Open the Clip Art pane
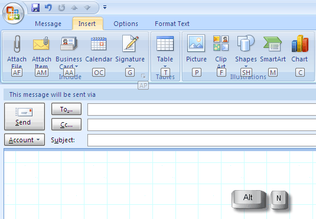Viewport: 316px width, 219px height. click(x=221, y=52)
